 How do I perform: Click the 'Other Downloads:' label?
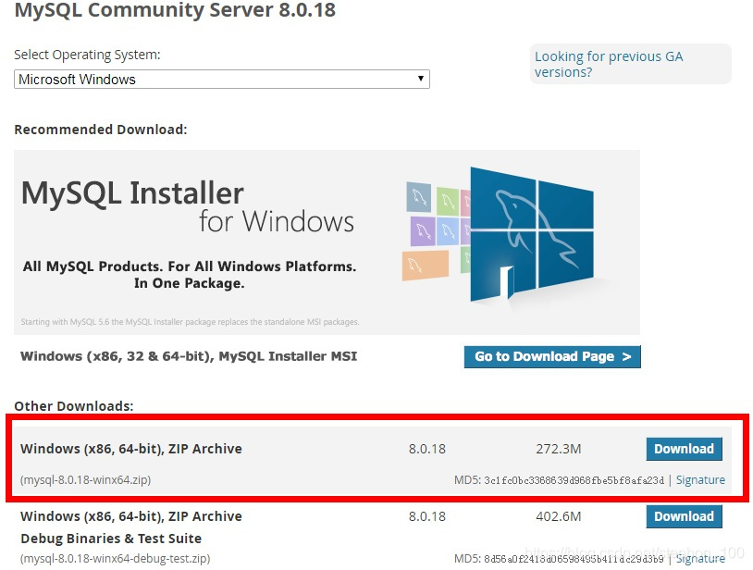tap(74, 406)
